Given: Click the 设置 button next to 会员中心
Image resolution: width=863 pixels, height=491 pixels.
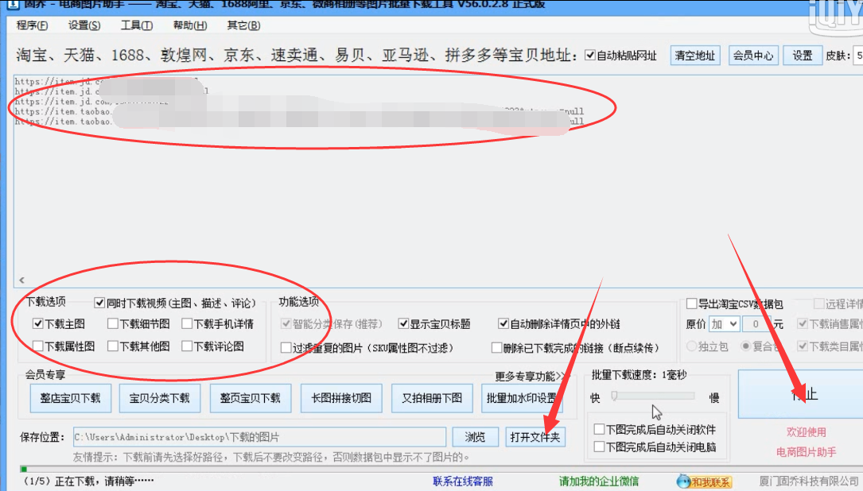Looking at the screenshot, I should [802, 55].
